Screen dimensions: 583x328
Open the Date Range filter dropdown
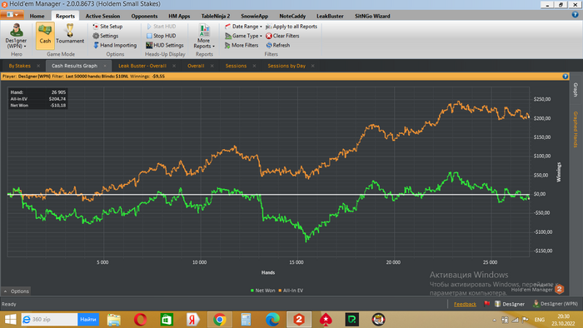[243, 27]
